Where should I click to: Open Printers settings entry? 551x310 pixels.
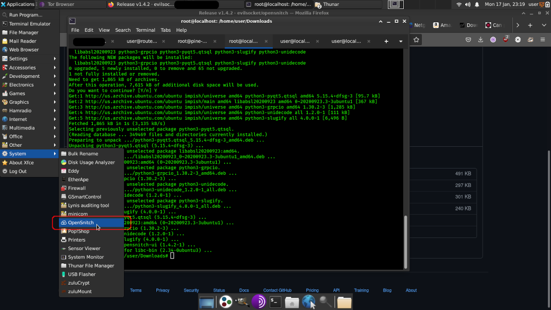coord(91,240)
